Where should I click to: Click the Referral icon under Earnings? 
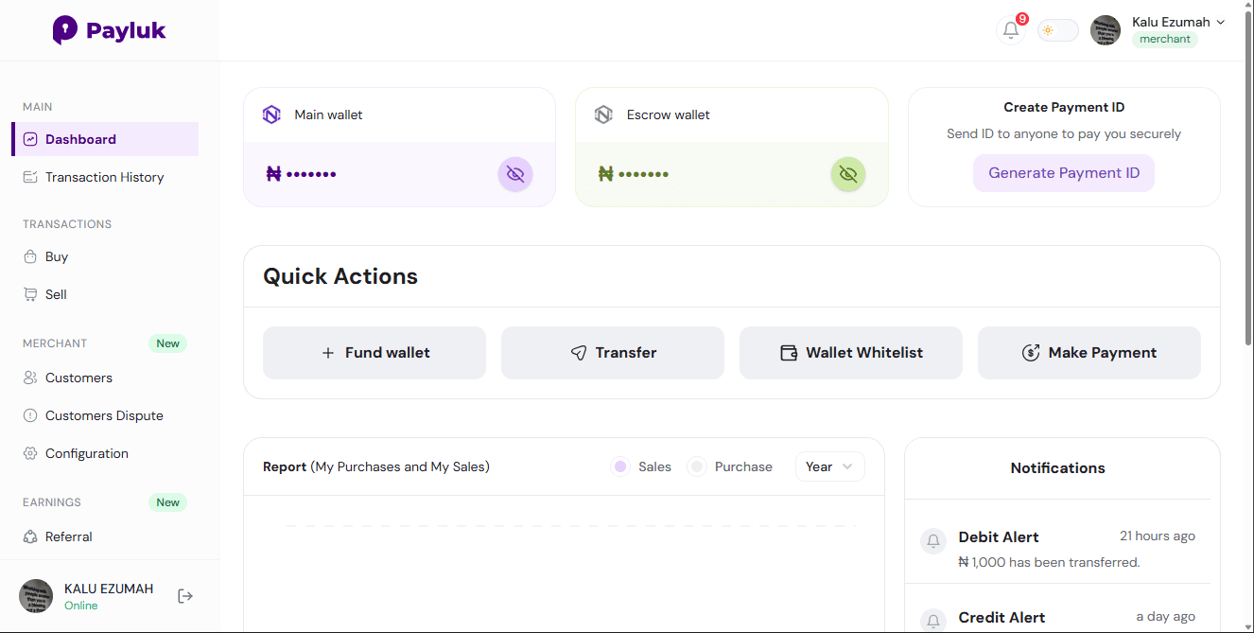(x=29, y=536)
